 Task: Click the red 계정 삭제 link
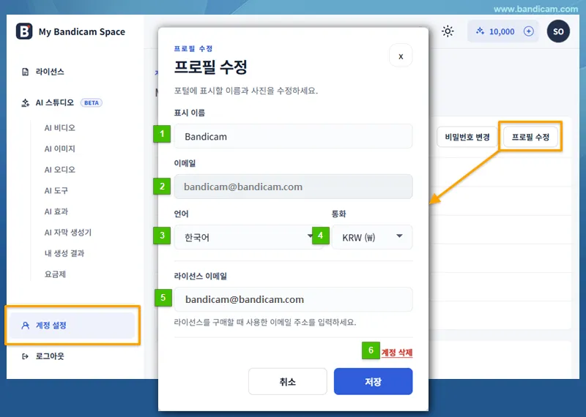coord(396,353)
